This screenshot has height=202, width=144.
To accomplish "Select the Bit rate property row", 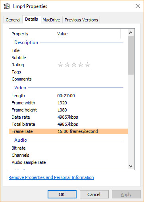I will tap(68, 148).
